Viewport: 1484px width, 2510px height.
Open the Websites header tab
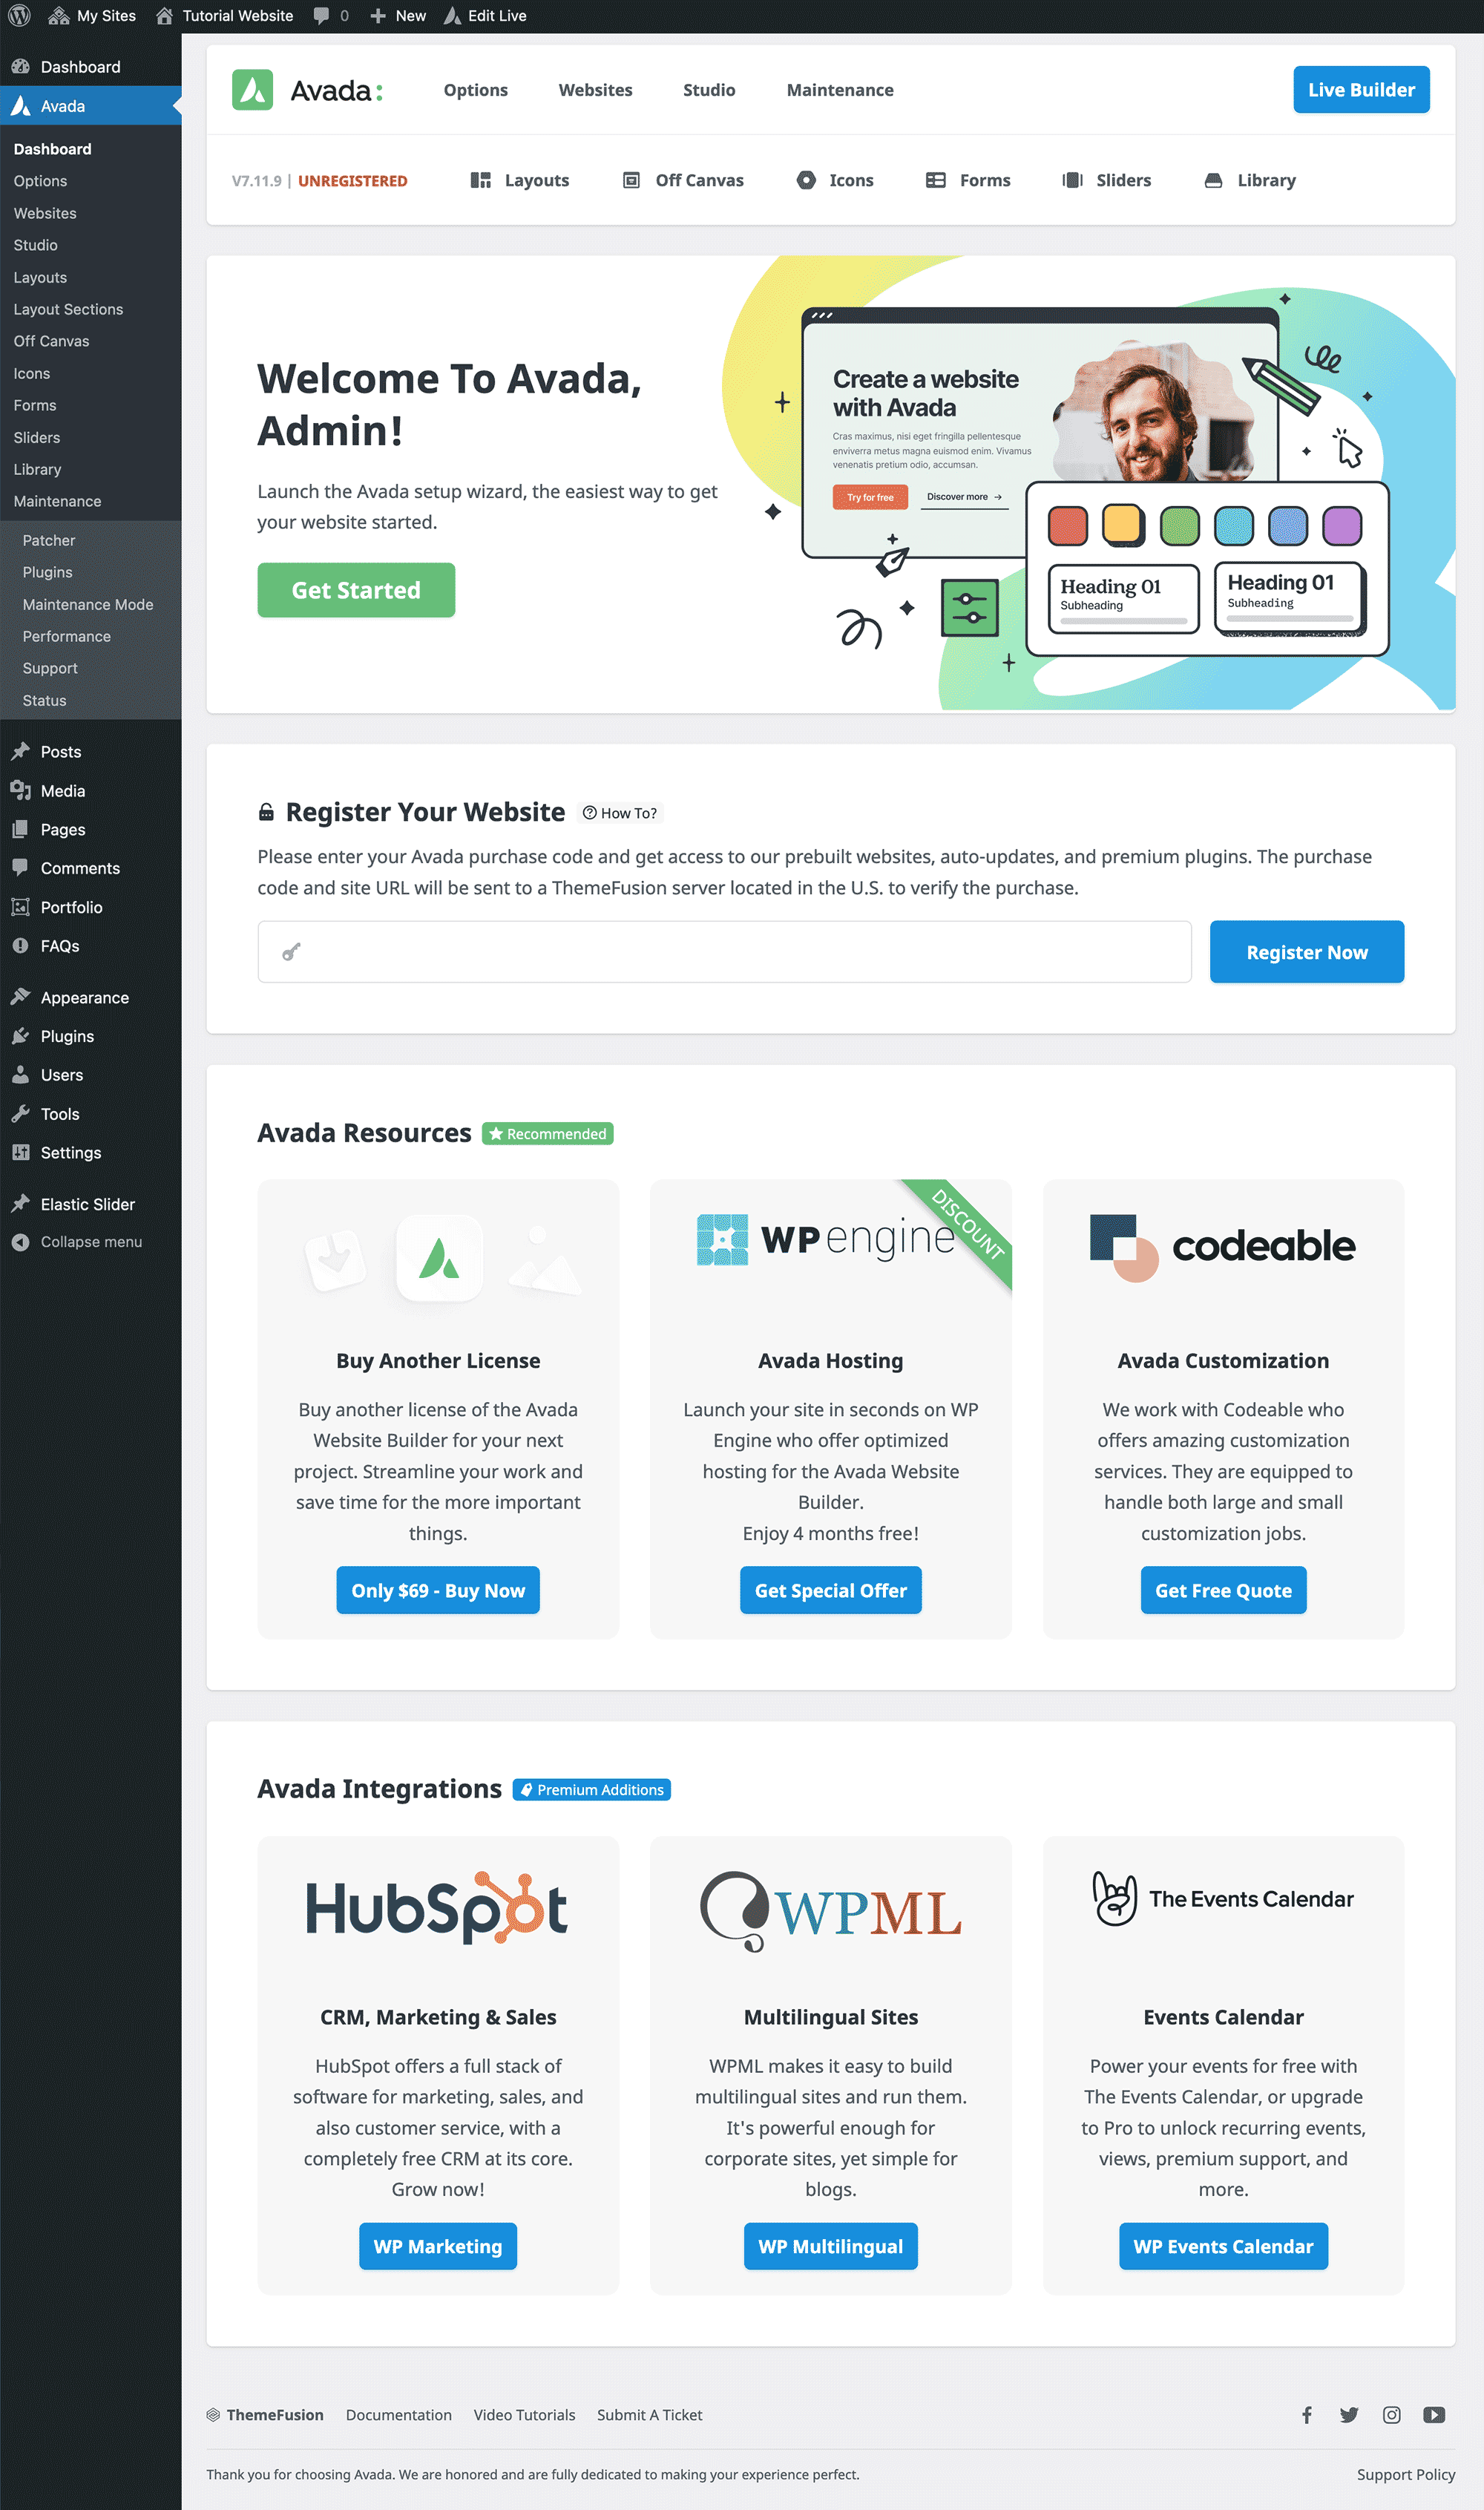coord(595,90)
